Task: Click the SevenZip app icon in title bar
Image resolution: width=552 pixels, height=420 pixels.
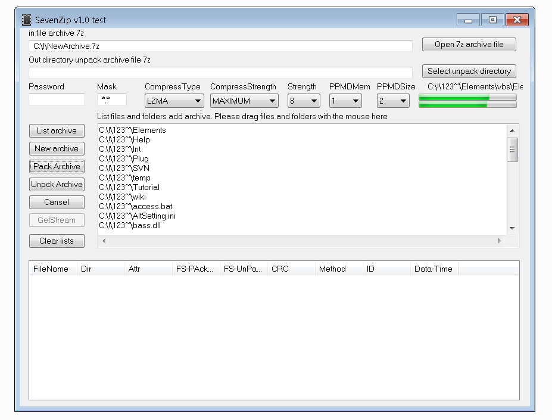Action: [26, 20]
